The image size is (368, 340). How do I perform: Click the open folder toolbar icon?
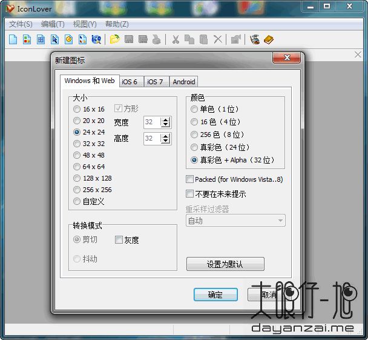pos(115,39)
